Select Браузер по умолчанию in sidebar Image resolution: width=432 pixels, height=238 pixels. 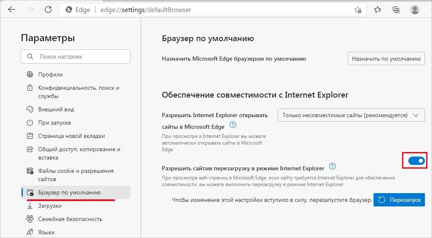(76, 192)
